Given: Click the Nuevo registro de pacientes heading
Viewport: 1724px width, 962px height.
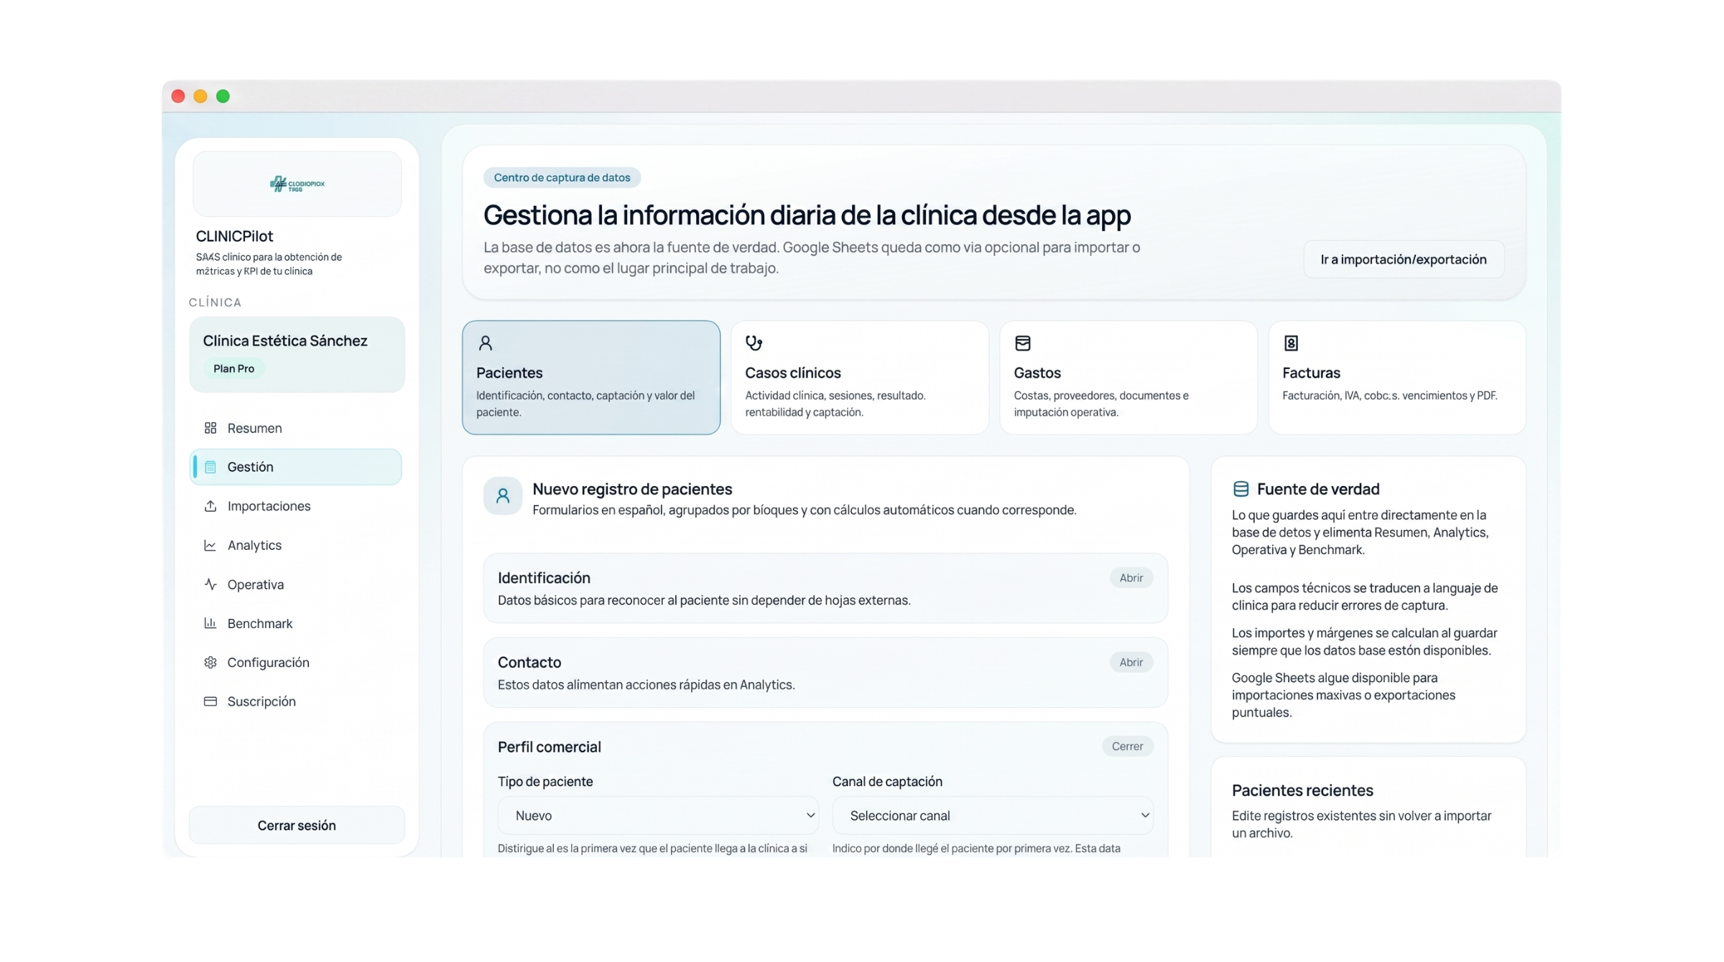Looking at the screenshot, I should pyautogui.click(x=632, y=489).
